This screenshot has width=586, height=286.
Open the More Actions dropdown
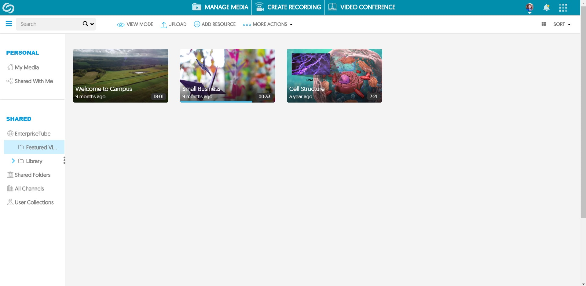click(268, 24)
